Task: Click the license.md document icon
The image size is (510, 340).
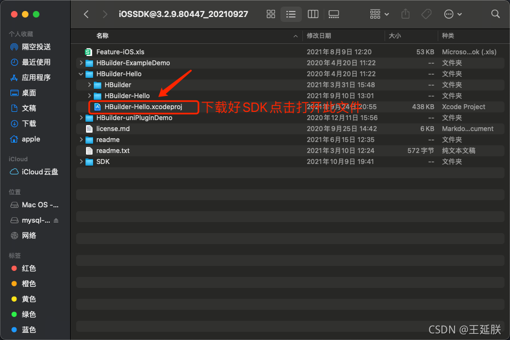Action: pyautogui.click(x=89, y=129)
